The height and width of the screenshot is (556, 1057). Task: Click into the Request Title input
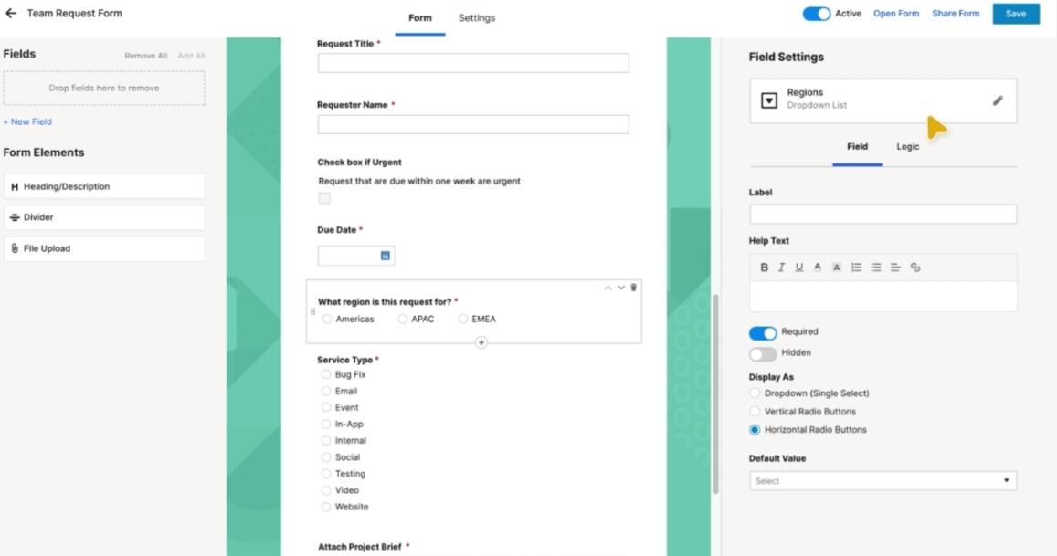point(473,63)
